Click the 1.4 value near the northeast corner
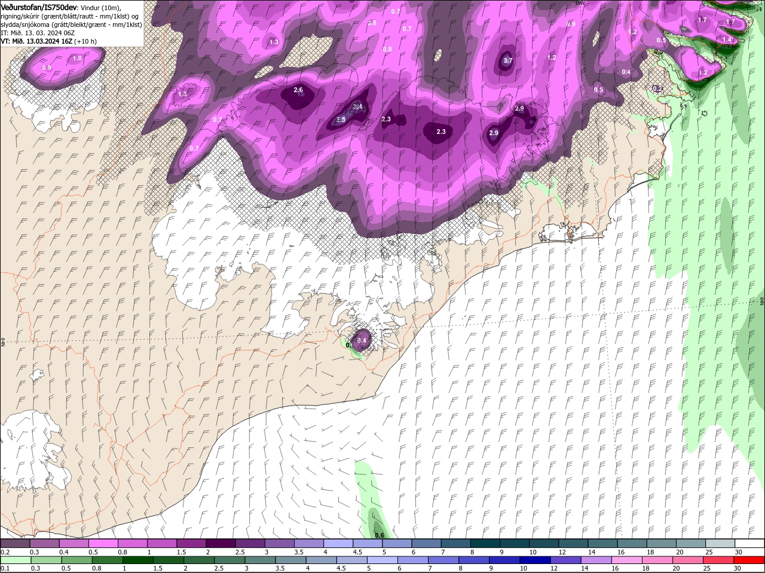 (727, 40)
